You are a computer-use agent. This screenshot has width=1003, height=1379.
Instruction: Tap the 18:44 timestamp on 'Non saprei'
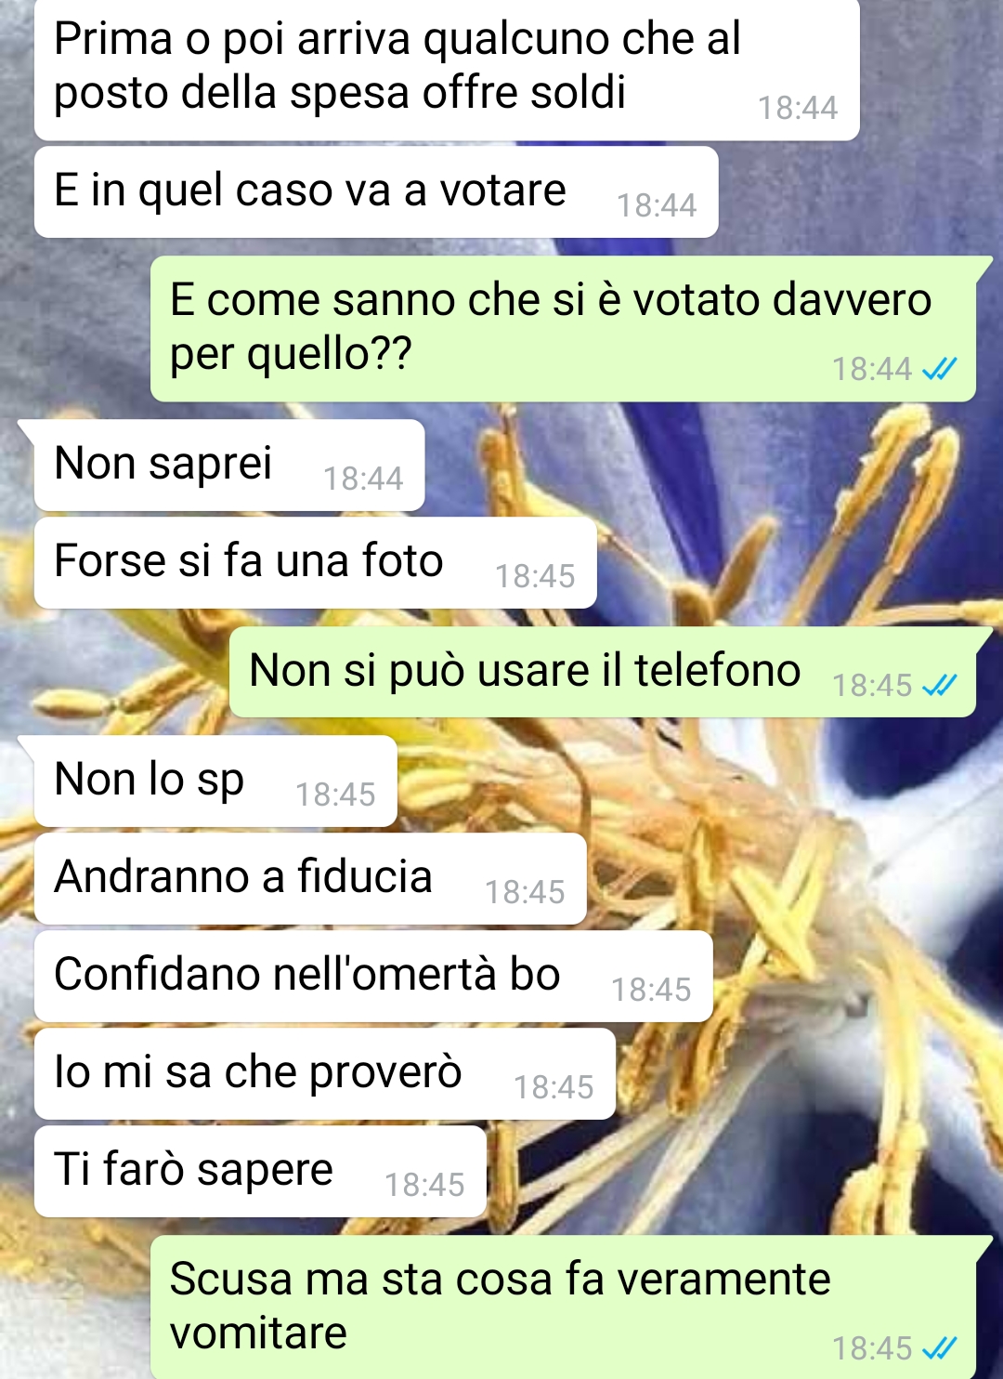[363, 479]
